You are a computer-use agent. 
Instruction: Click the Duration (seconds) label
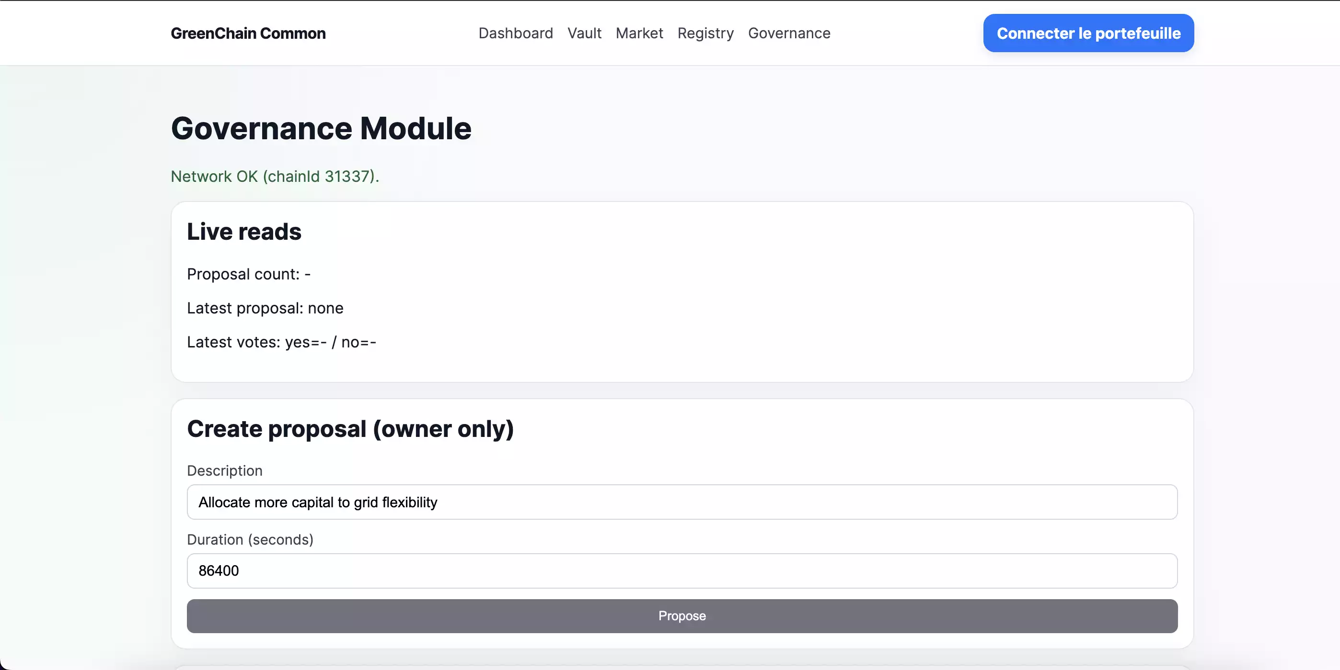pos(250,540)
